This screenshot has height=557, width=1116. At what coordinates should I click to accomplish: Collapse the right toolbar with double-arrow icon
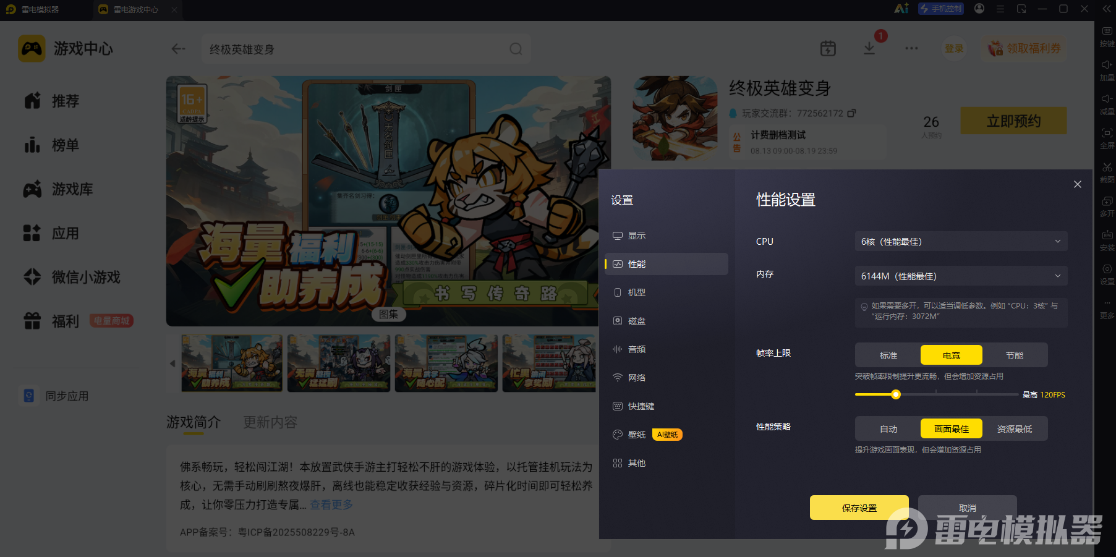1106,9
